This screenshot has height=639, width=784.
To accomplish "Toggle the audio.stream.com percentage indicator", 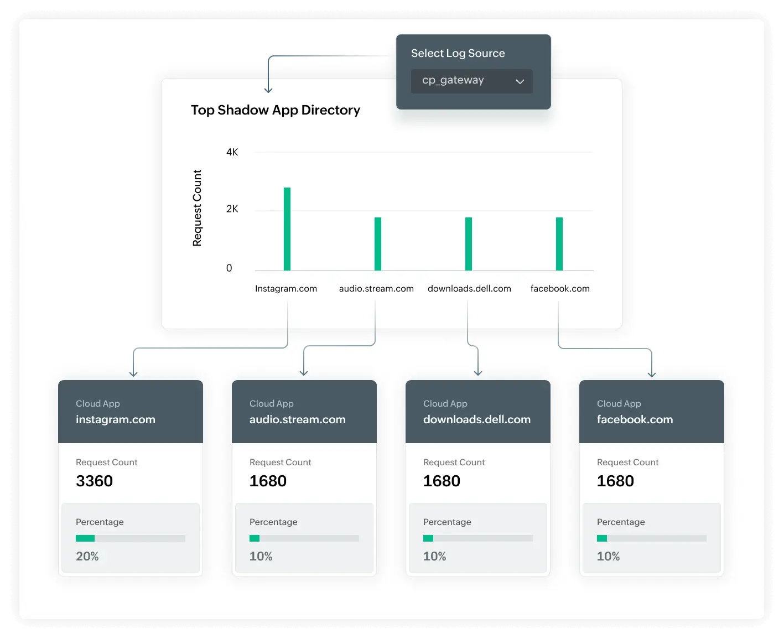I will (304, 538).
